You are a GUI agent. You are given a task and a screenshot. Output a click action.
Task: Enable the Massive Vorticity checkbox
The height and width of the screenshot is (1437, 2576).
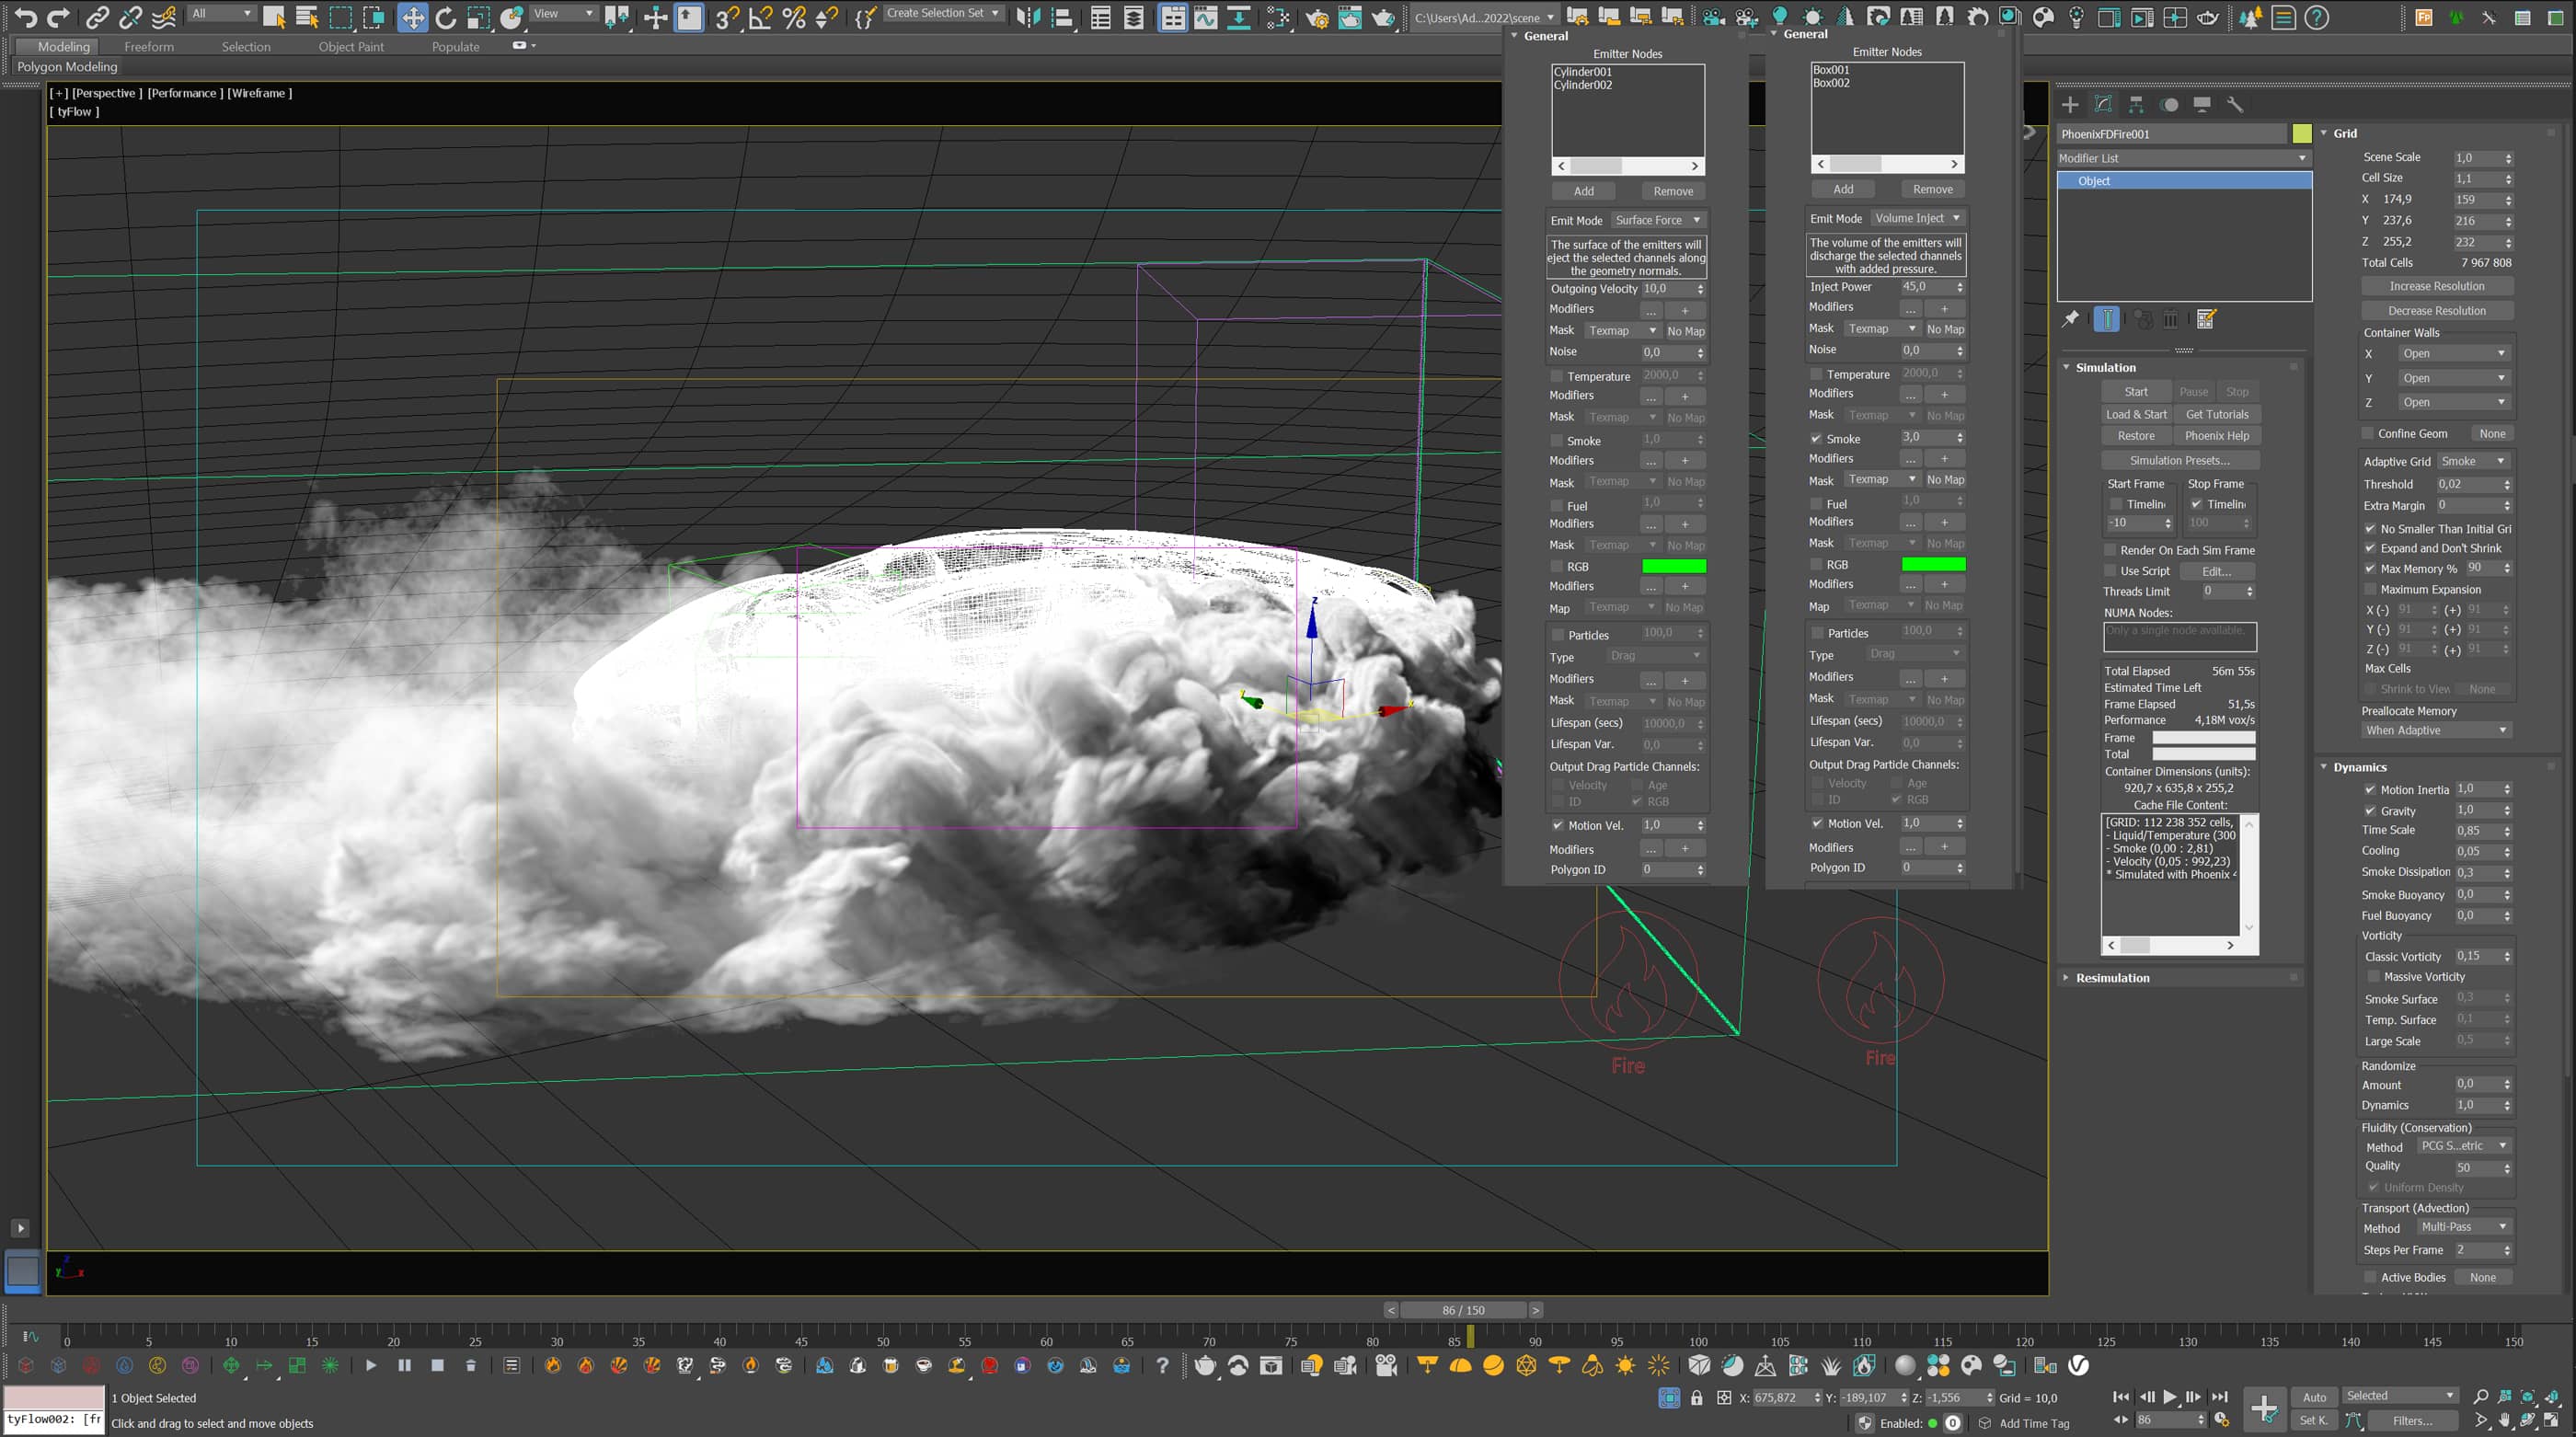point(2374,977)
